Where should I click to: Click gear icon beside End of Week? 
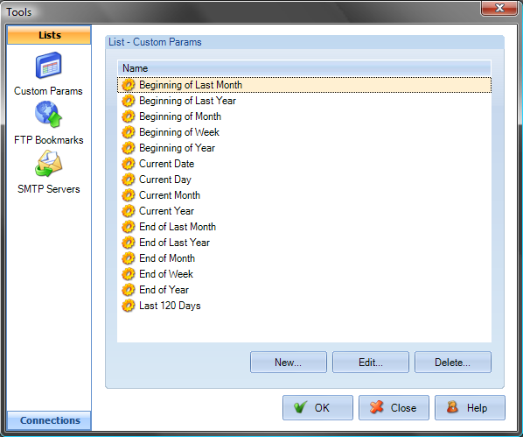click(128, 274)
